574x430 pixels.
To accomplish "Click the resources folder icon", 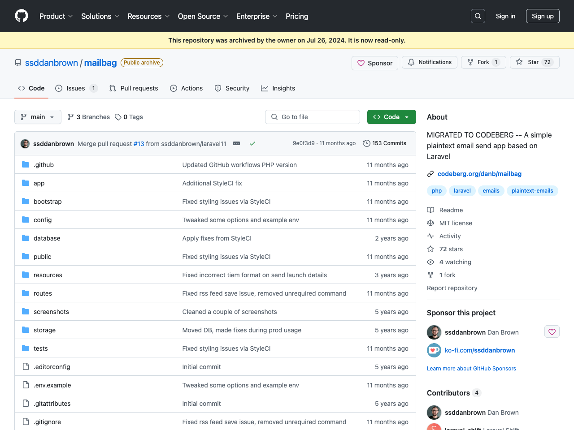I will point(26,275).
